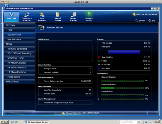Open HP Media Collector page
Image resolution: width=162 pixels, height=124 pixels.
[19, 63]
